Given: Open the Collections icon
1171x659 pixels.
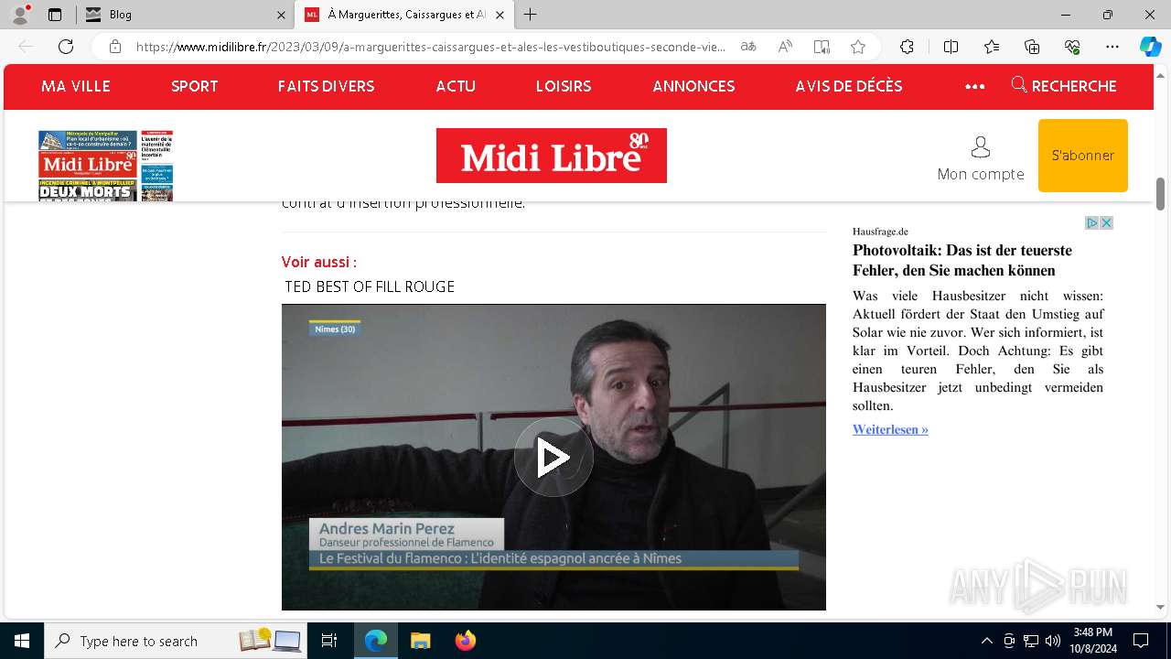Looking at the screenshot, I should (x=1032, y=47).
